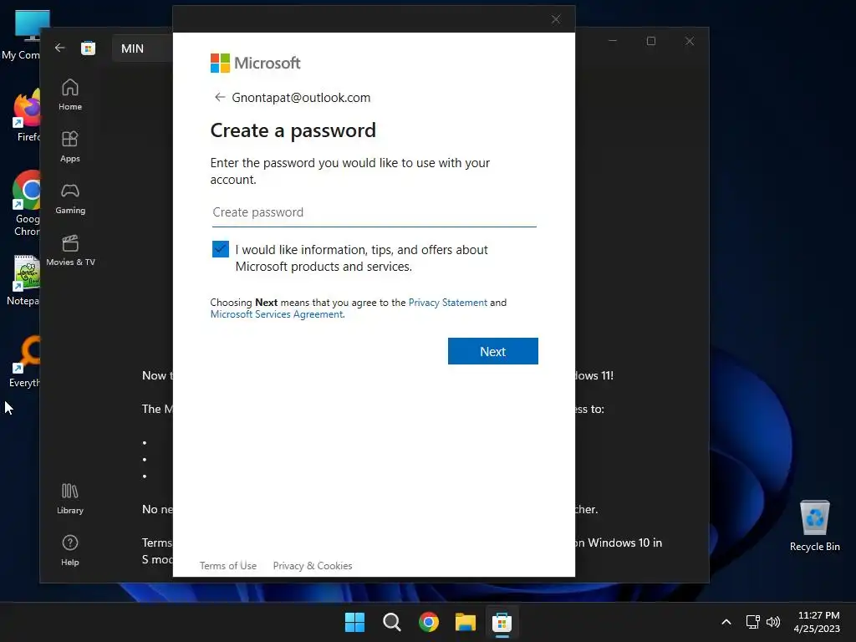Click the Microsoft logo in dialog
This screenshot has height=642, width=856.
click(x=255, y=63)
